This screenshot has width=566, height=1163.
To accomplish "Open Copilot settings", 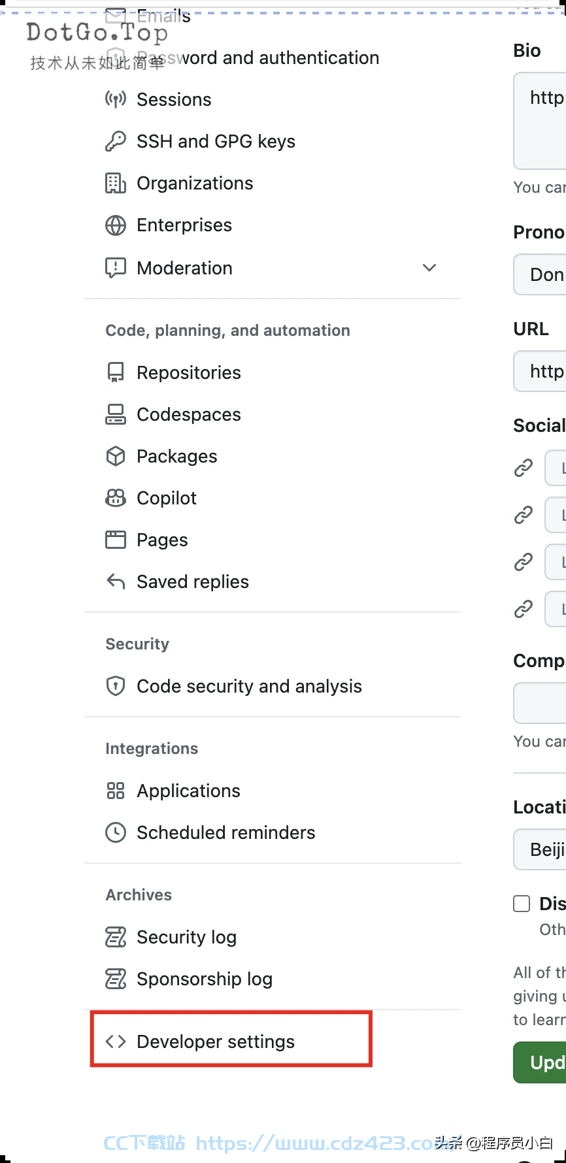I will tap(167, 498).
